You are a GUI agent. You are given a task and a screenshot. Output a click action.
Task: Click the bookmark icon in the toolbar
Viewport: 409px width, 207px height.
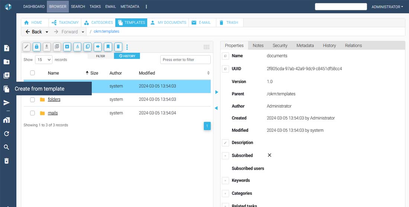point(107,47)
